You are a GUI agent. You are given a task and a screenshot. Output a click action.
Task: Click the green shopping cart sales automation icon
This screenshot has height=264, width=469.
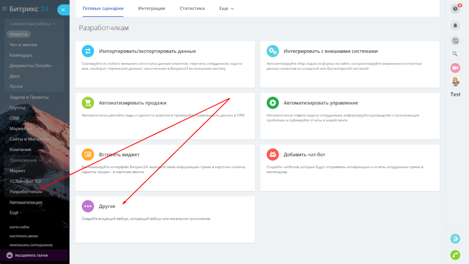click(x=87, y=103)
